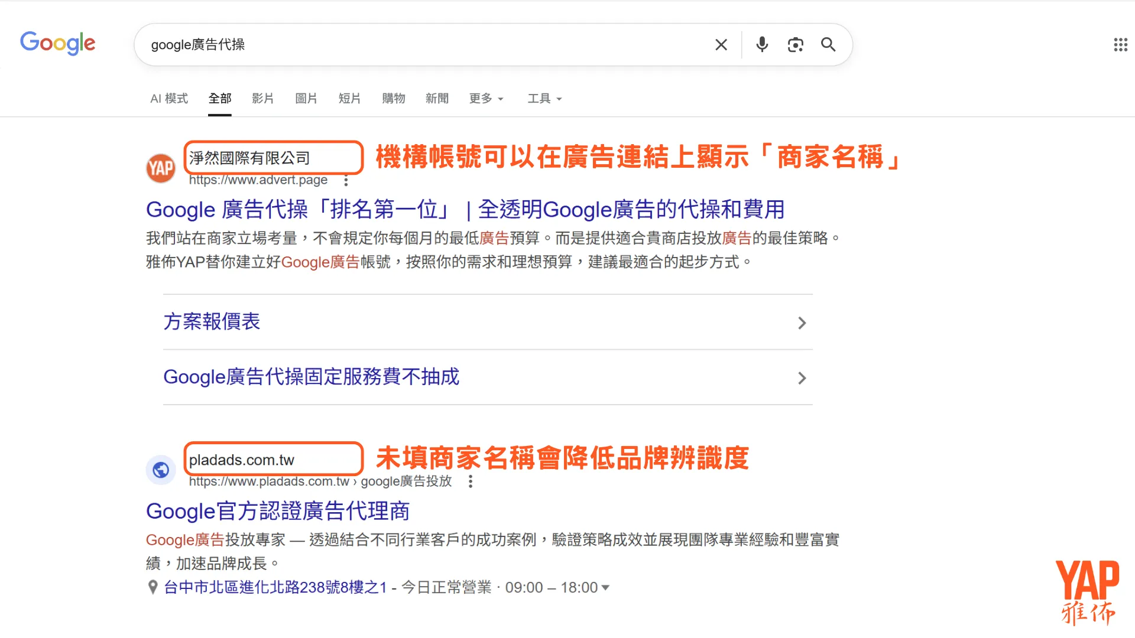1135x638 pixels.
Task: Click the YAP favicon next to the first result
Action: tap(160, 167)
